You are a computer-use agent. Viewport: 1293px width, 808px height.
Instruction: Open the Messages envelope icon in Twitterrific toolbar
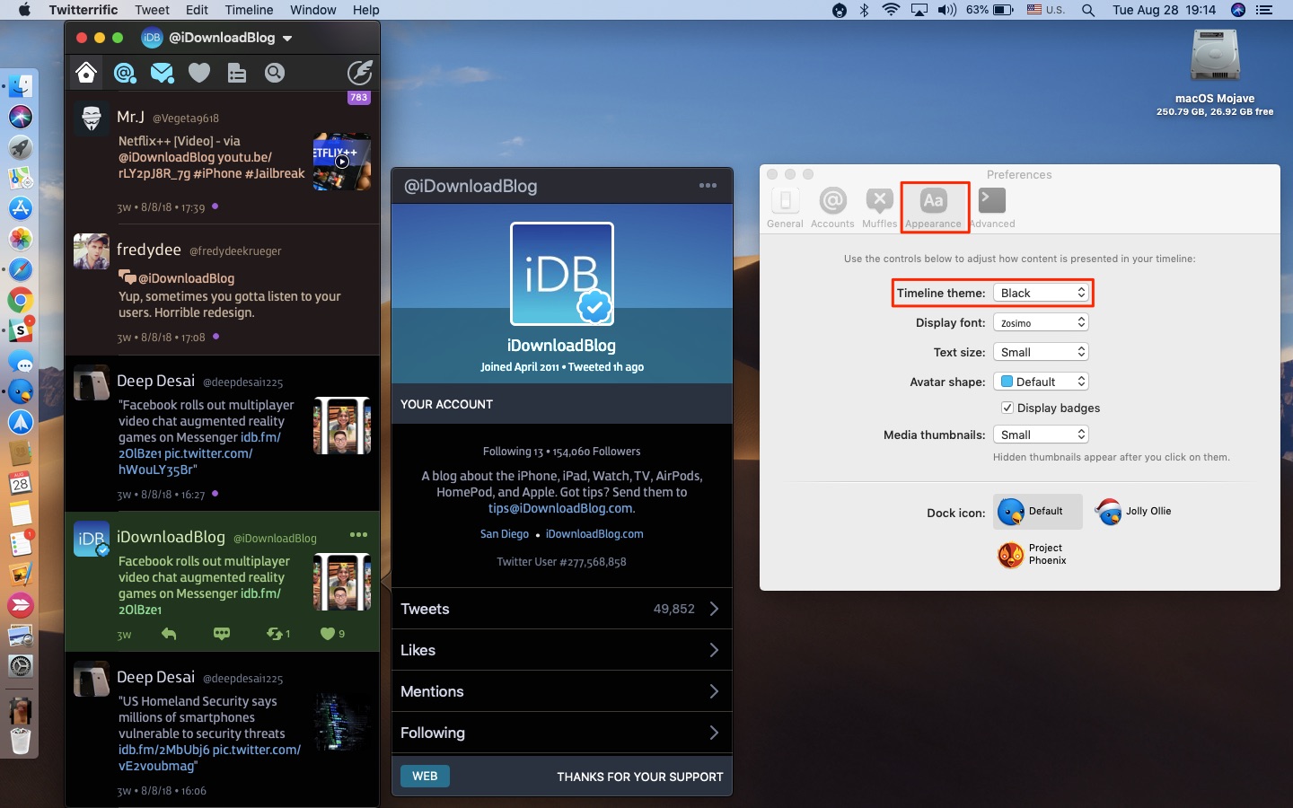pos(163,73)
